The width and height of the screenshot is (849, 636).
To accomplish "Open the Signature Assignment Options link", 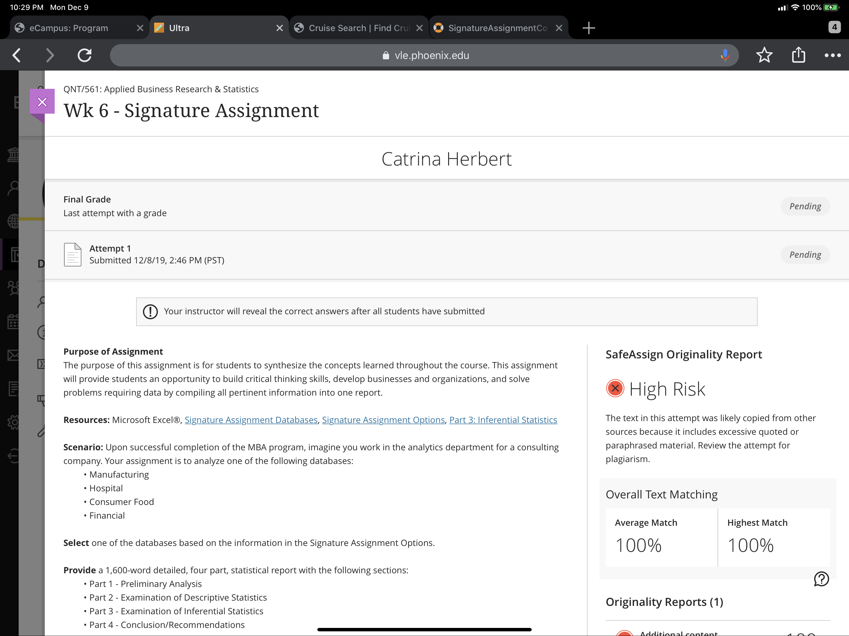I will 383,420.
